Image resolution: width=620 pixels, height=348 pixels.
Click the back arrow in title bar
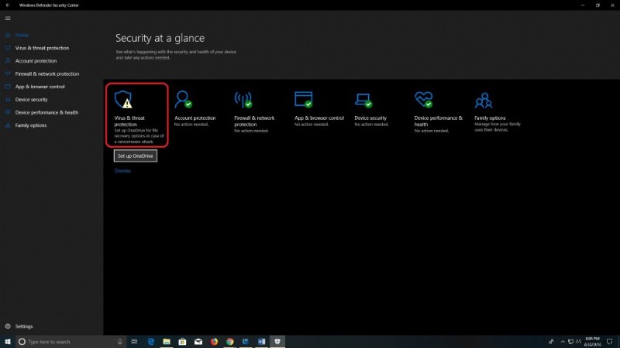pos(8,5)
